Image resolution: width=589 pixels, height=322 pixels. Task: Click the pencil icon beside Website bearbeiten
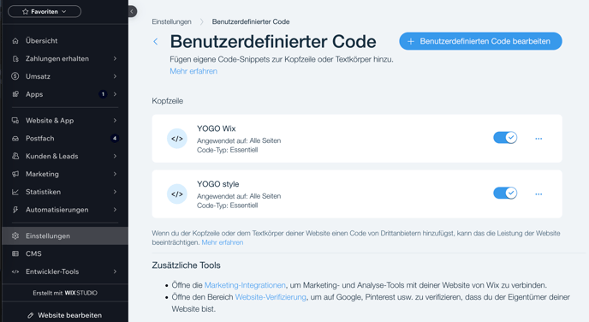(x=31, y=315)
